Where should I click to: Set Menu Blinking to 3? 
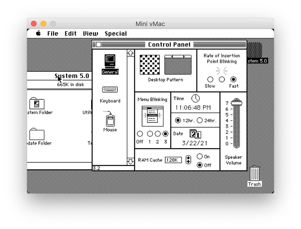pos(166,134)
